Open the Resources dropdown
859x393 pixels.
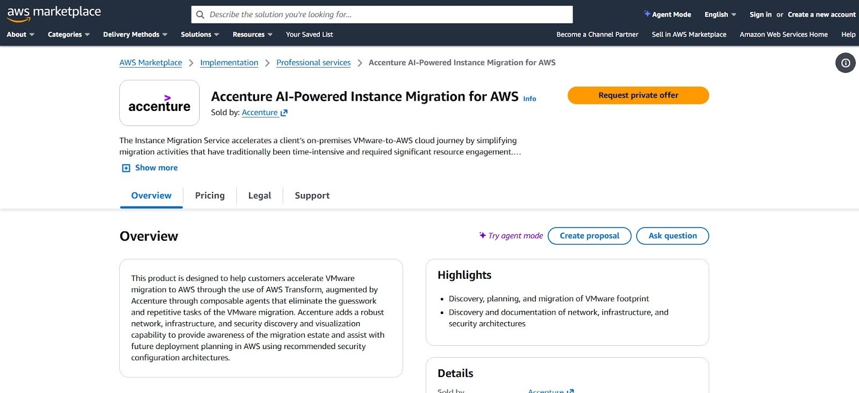point(252,34)
